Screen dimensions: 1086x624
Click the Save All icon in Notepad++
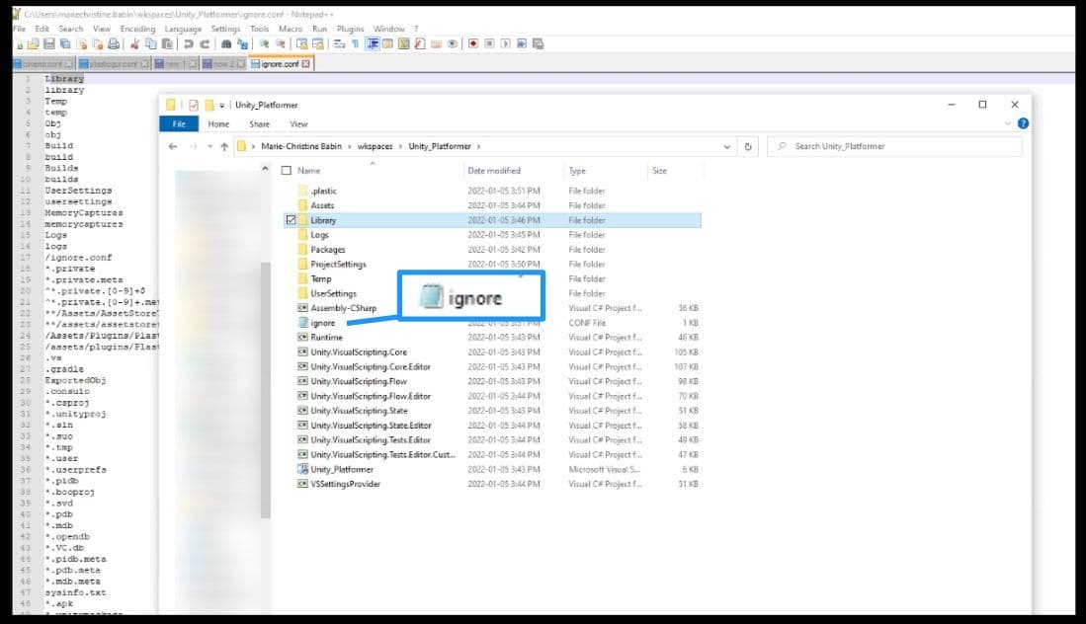[x=64, y=42]
